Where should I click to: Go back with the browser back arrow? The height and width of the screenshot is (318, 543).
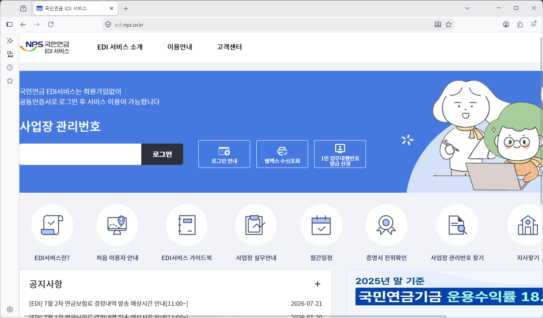(23, 24)
